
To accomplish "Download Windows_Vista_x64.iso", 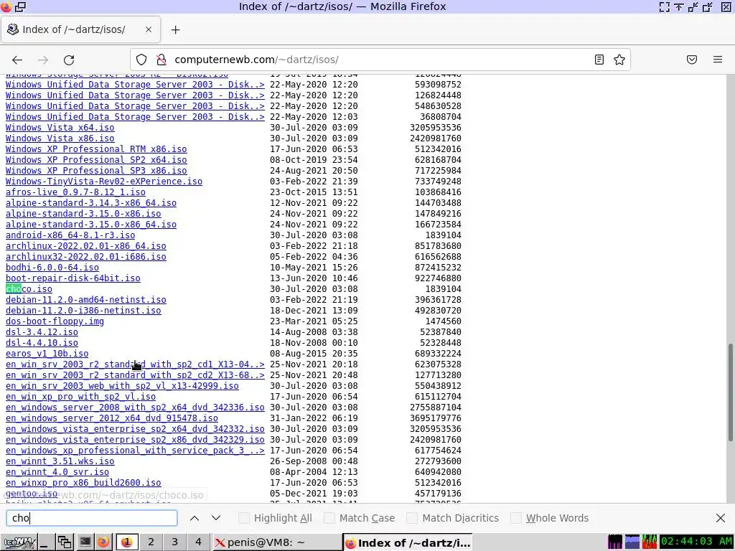I will tap(60, 128).
